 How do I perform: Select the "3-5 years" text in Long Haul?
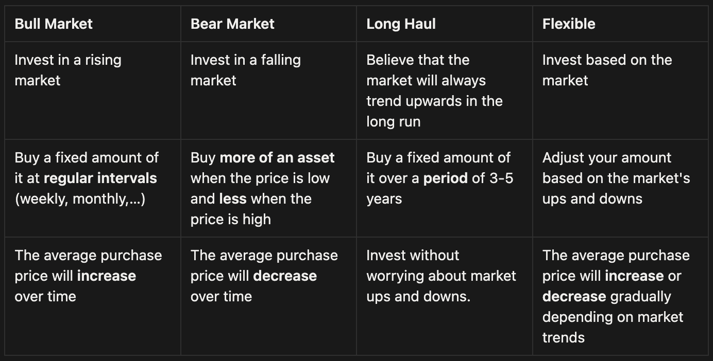[494, 178]
